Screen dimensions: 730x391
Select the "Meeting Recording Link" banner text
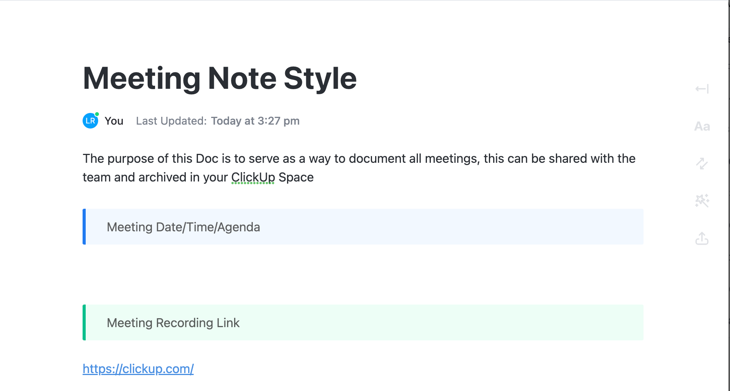pyautogui.click(x=173, y=323)
